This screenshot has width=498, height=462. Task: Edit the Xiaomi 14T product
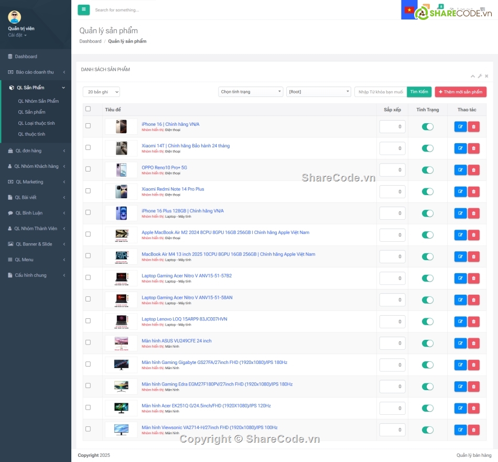coord(460,148)
